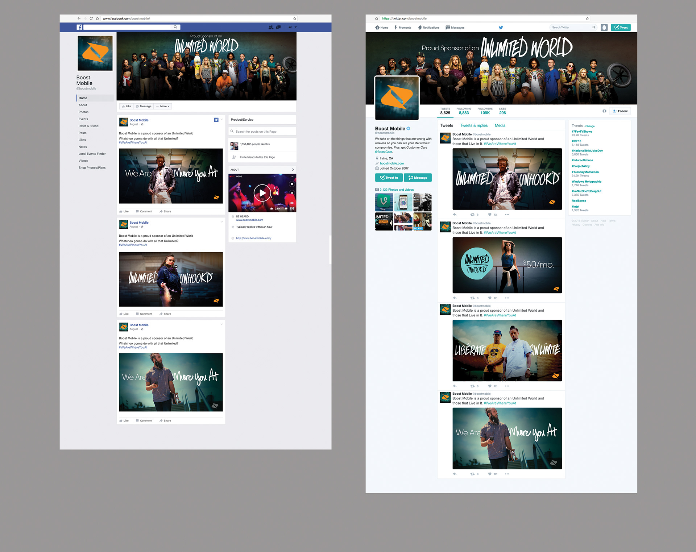Click the teal Message button on Twitter profile

pyautogui.click(x=418, y=178)
